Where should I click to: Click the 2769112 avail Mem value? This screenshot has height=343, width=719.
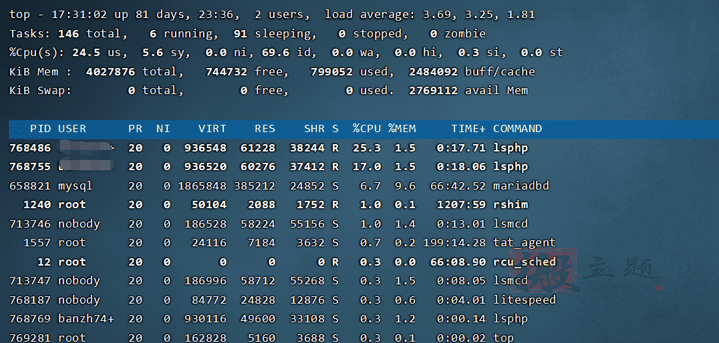coord(433,90)
